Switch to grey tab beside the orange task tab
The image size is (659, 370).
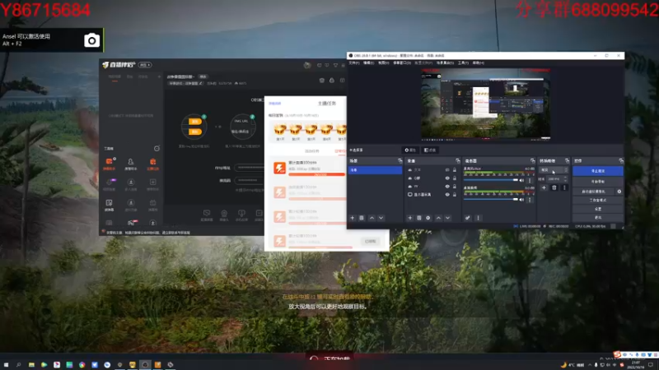click(312, 151)
